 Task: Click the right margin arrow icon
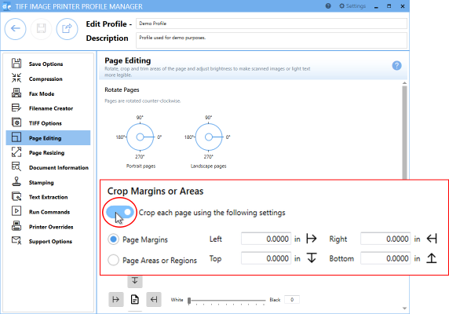pos(432,239)
